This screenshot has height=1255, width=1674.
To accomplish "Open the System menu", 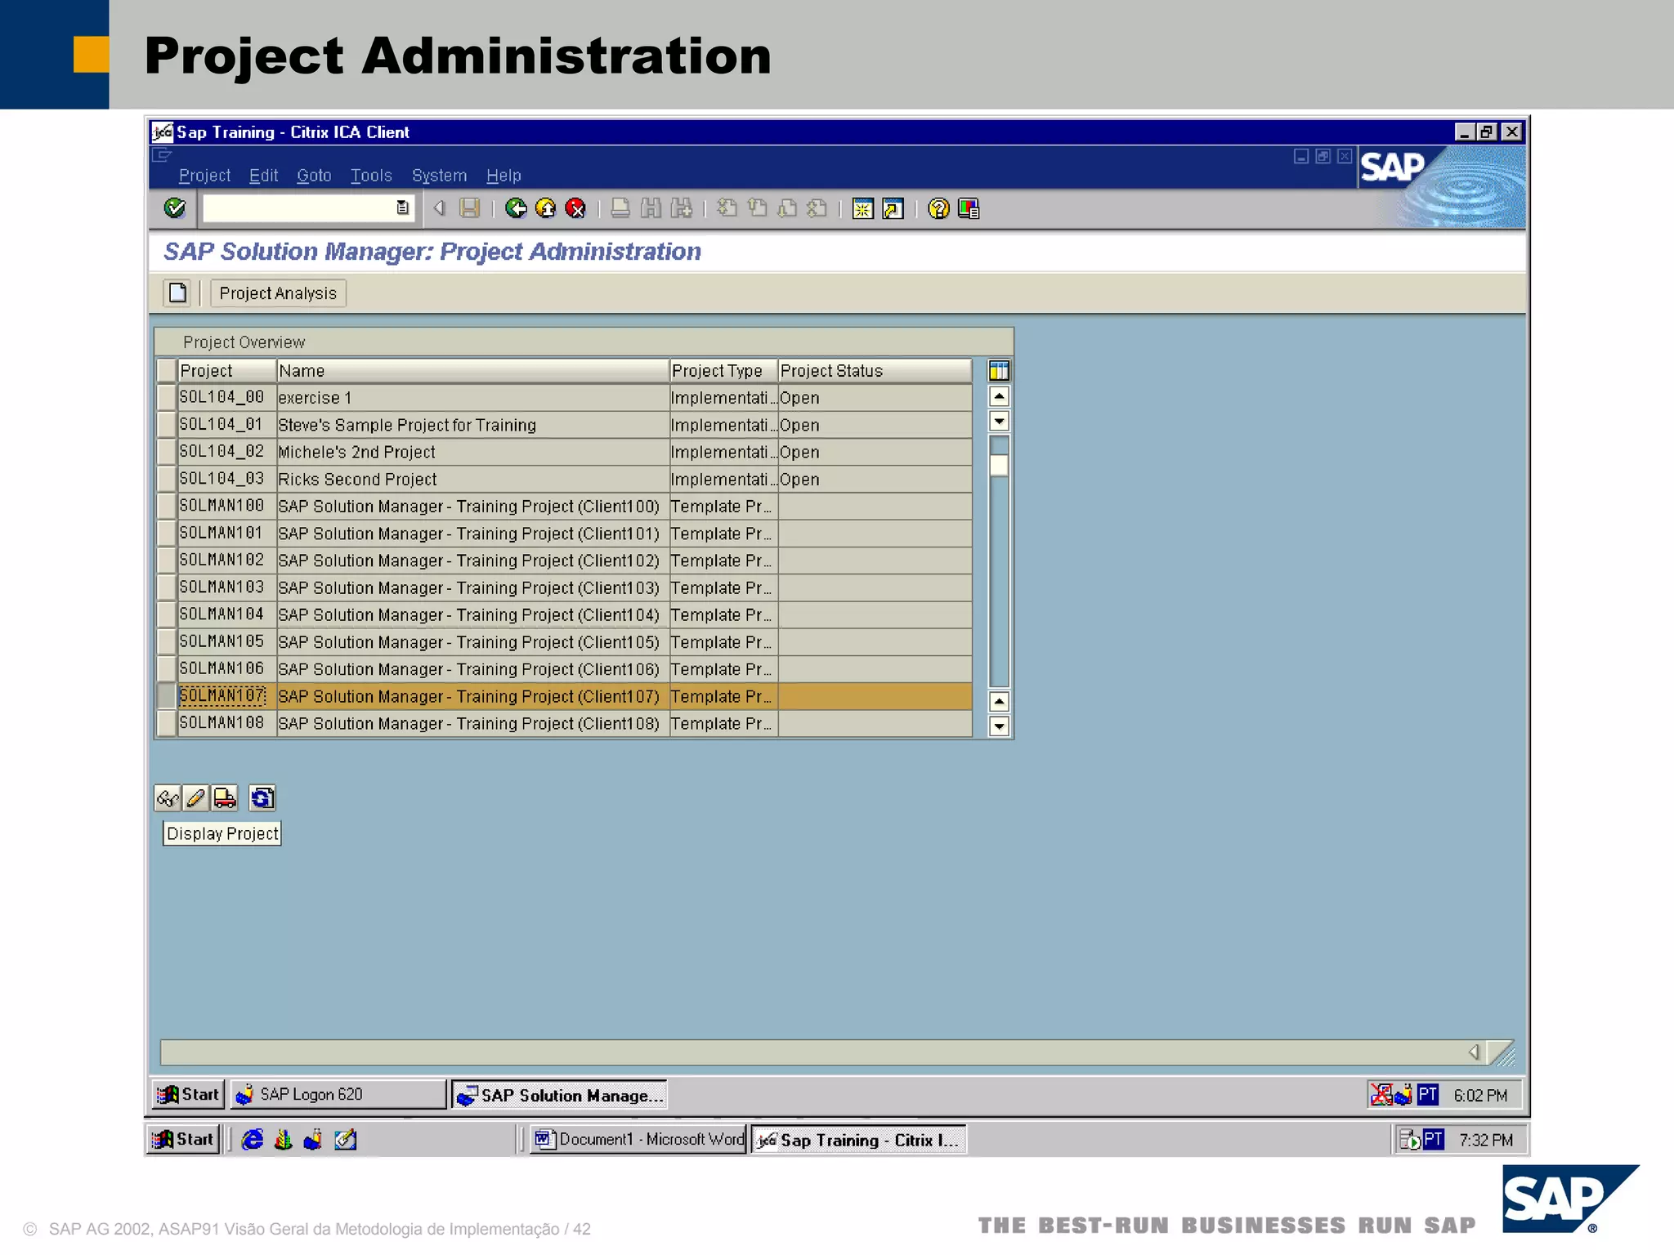I will tap(439, 176).
